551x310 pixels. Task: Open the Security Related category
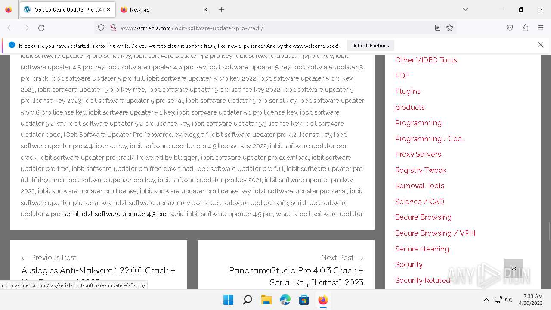(423, 280)
